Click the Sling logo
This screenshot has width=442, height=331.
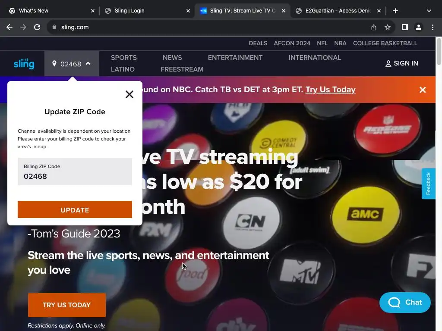[x=24, y=64]
